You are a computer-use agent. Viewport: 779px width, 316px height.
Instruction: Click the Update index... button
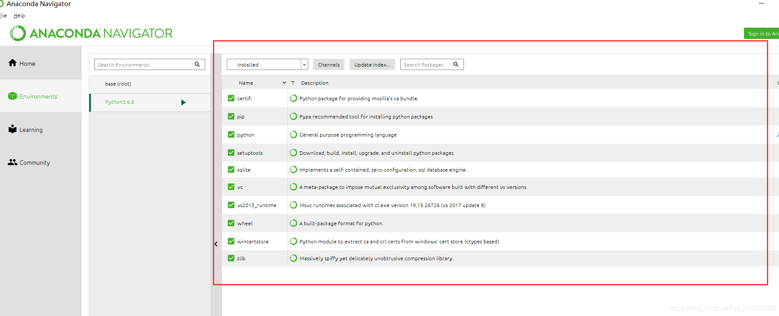(372, 64)
